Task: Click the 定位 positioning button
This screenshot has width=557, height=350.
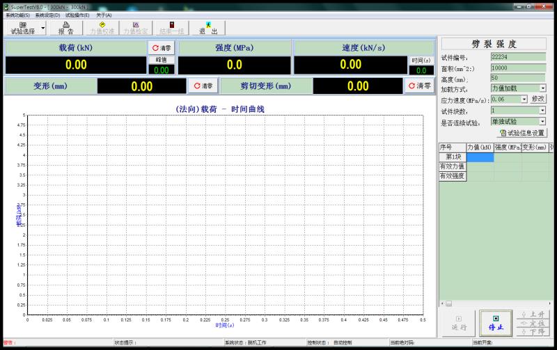Action: [x=533, y=324]
